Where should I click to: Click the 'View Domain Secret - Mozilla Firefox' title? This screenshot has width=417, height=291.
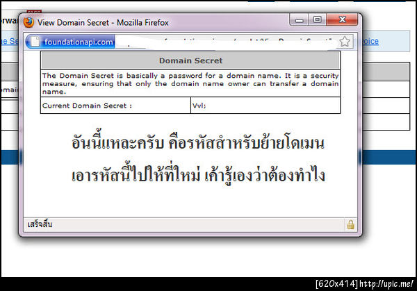(x=103, y=23)
